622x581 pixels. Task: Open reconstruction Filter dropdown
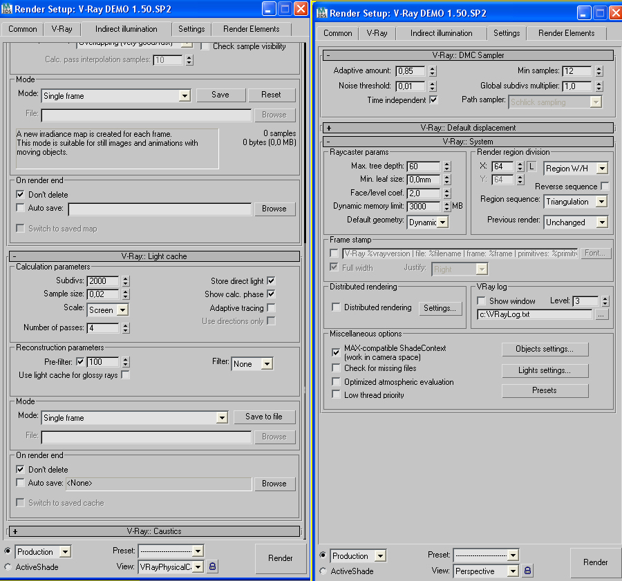pyautogui.click(x=267, y=363)
